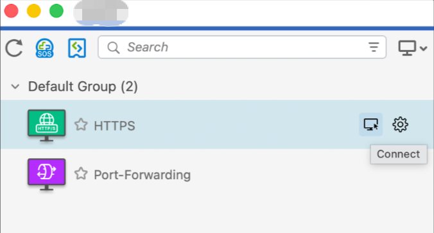This screenshot has width=434, height=233.
Task: Open the monitor view dropdown
Action: 412,48
